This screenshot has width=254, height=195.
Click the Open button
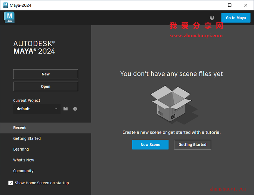tap(46, 87)
